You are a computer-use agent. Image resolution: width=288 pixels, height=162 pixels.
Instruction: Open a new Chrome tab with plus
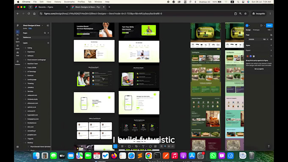coord(109,7)
